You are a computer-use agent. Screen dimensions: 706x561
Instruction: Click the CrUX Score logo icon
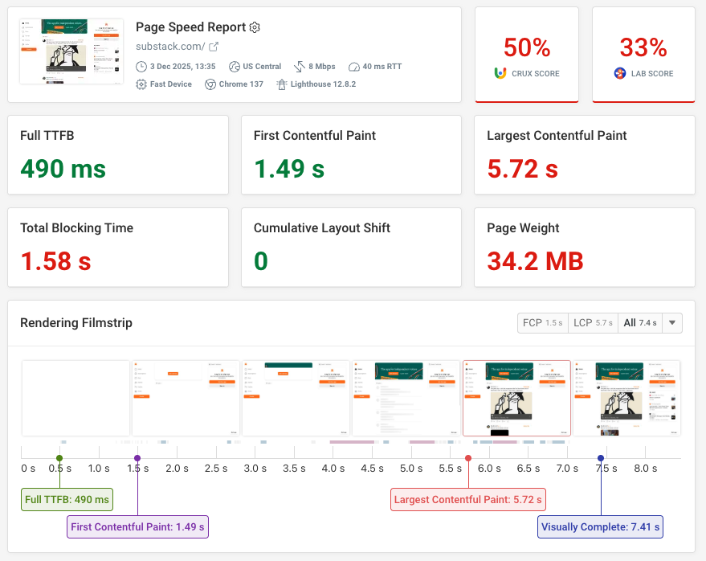pos(501,73)
